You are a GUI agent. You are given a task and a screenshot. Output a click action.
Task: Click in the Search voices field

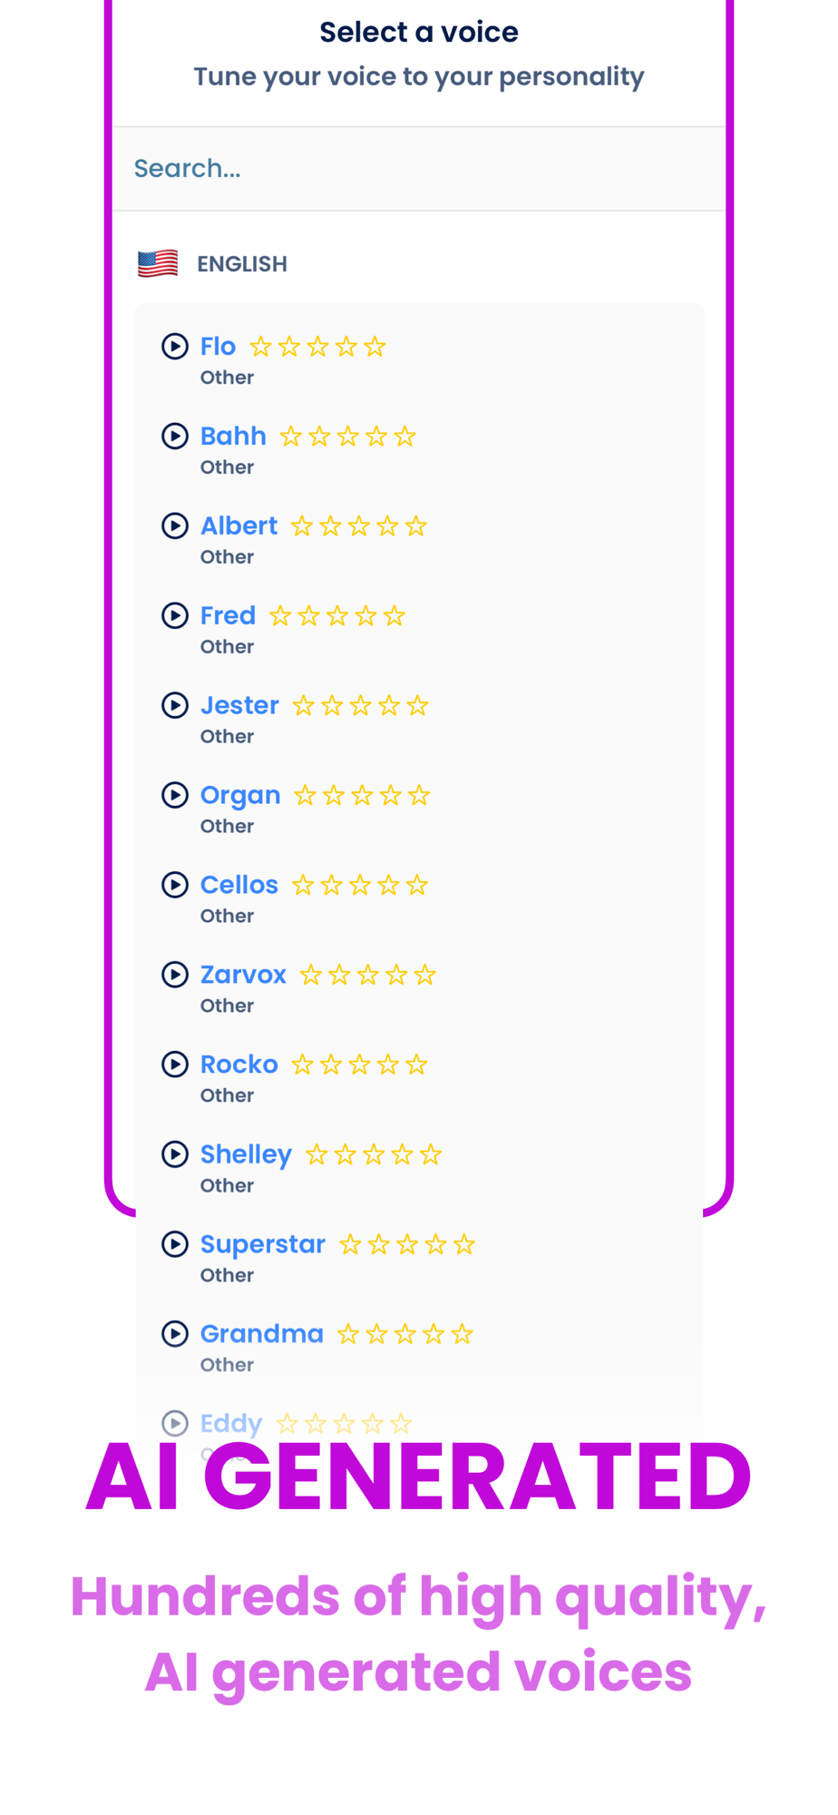click(x=419, y=169)
